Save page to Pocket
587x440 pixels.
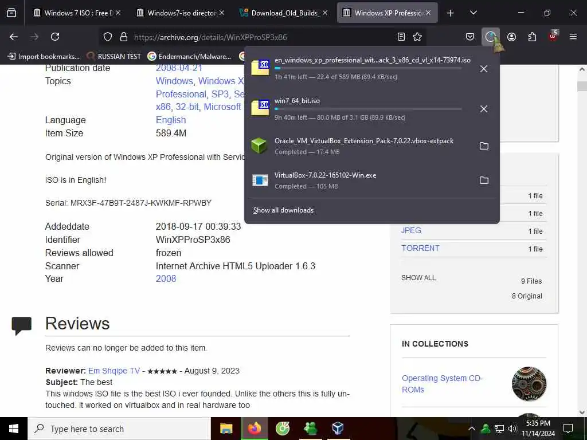coord(470,37)
